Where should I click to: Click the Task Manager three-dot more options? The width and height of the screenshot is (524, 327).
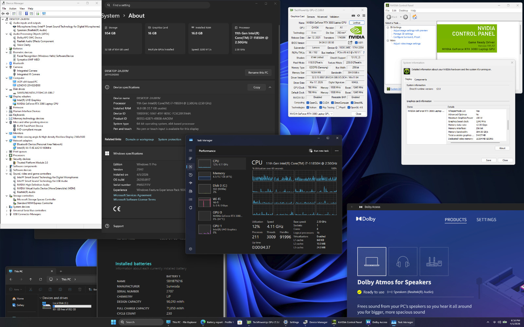pos(337,151)
